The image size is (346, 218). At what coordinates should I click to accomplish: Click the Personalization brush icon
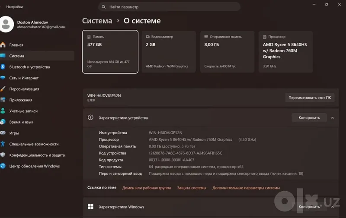[3, 89]
